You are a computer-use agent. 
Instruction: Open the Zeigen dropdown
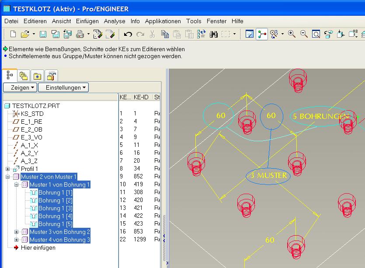[20, 87]
